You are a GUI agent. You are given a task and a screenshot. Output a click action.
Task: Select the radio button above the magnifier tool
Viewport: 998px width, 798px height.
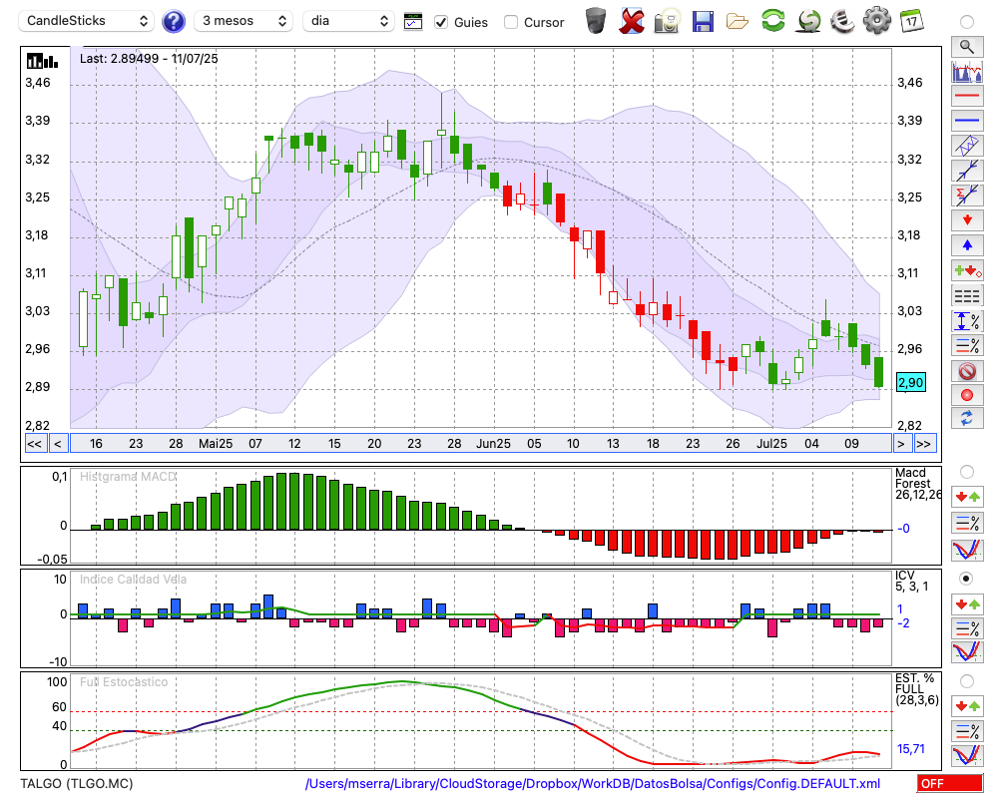[x=967, y=22]
